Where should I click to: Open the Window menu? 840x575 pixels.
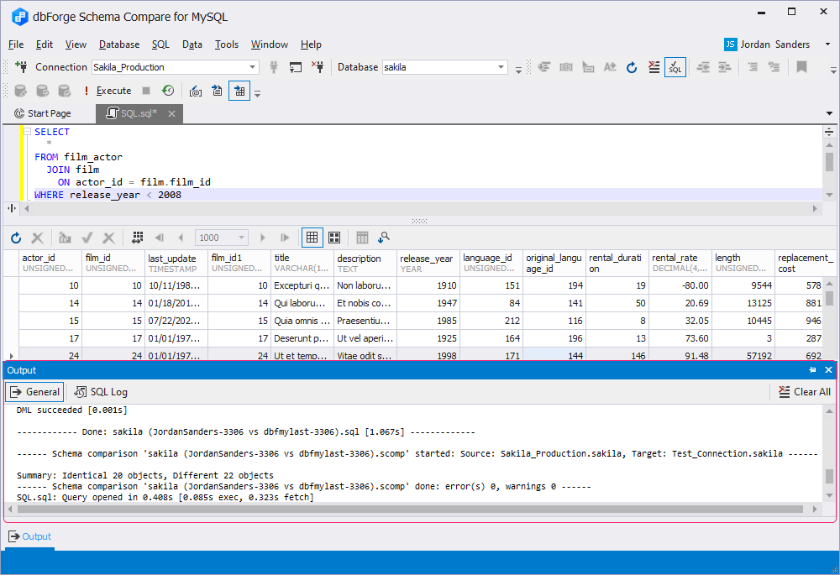270,44
